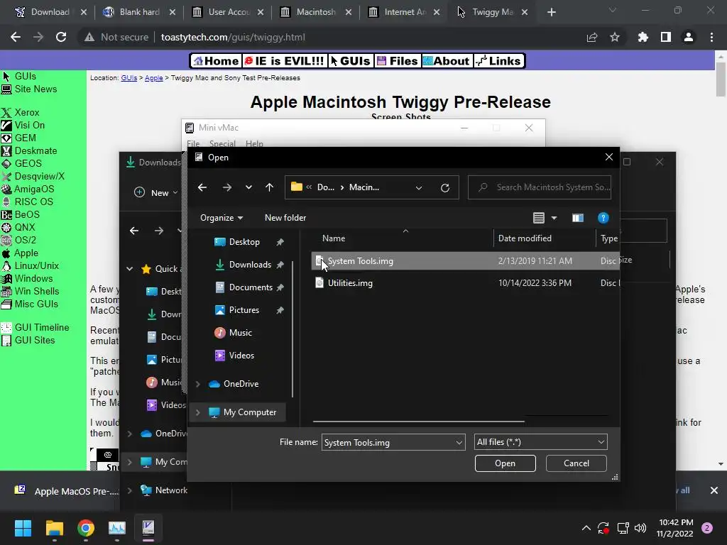Sort files by Name column
Viewport: 727px width, 545px height.
(334, 238)
